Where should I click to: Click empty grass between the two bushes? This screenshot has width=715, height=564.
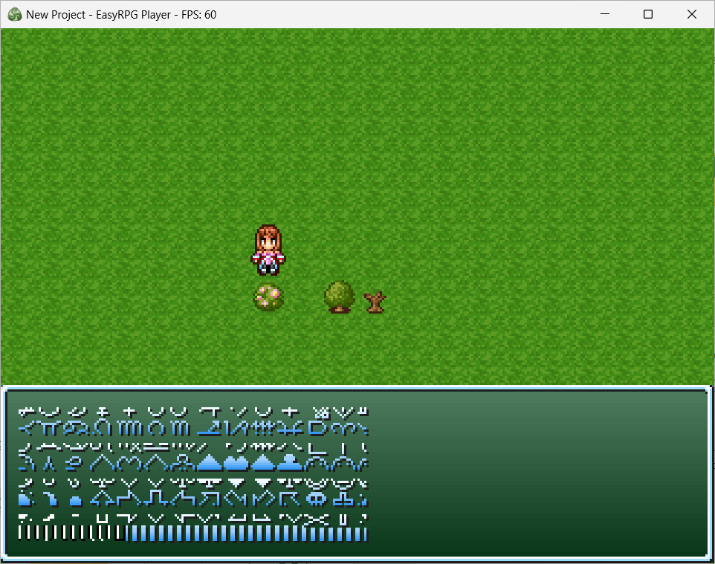pos(304,297)
